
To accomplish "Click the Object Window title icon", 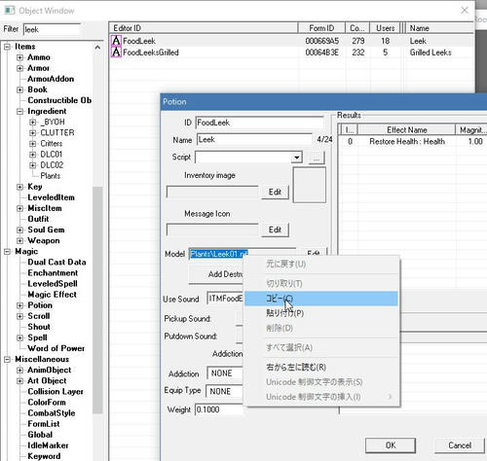I will point(10,11).
